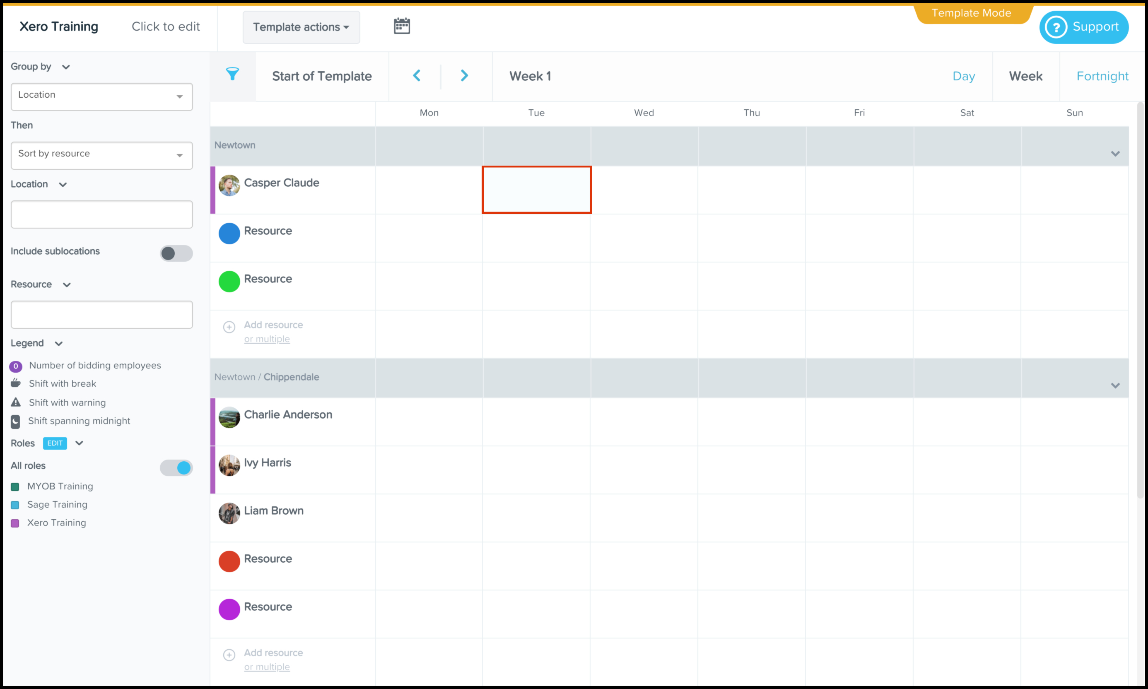Click the EDIT button beside Roles

click(x=55, y=443)
